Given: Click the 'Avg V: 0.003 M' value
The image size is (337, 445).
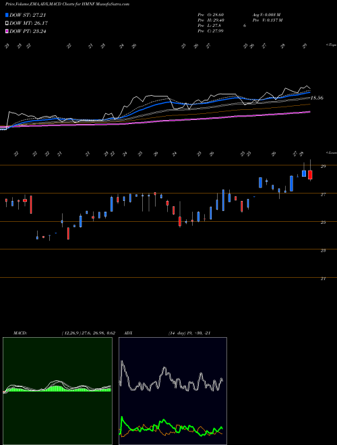Looking at the screenshot, I should click(266, 15).
